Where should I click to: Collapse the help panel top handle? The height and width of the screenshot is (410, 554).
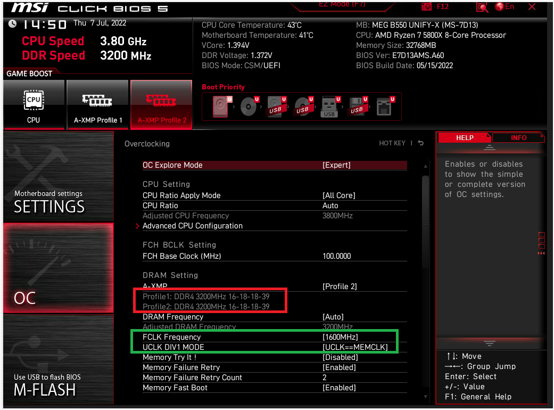point(490,147)
